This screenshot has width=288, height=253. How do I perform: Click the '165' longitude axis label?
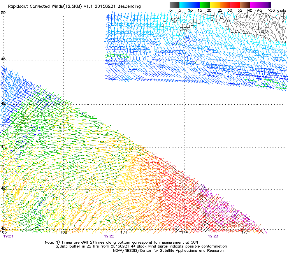pyautogui.click(x=3, y=232)
